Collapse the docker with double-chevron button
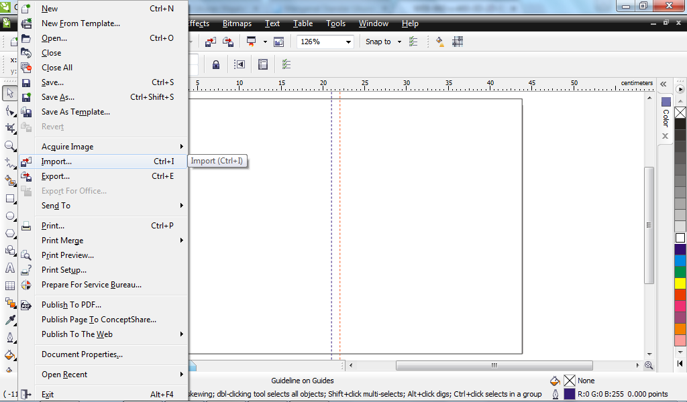This screenshot has height=402, width=687. [664, 84]
